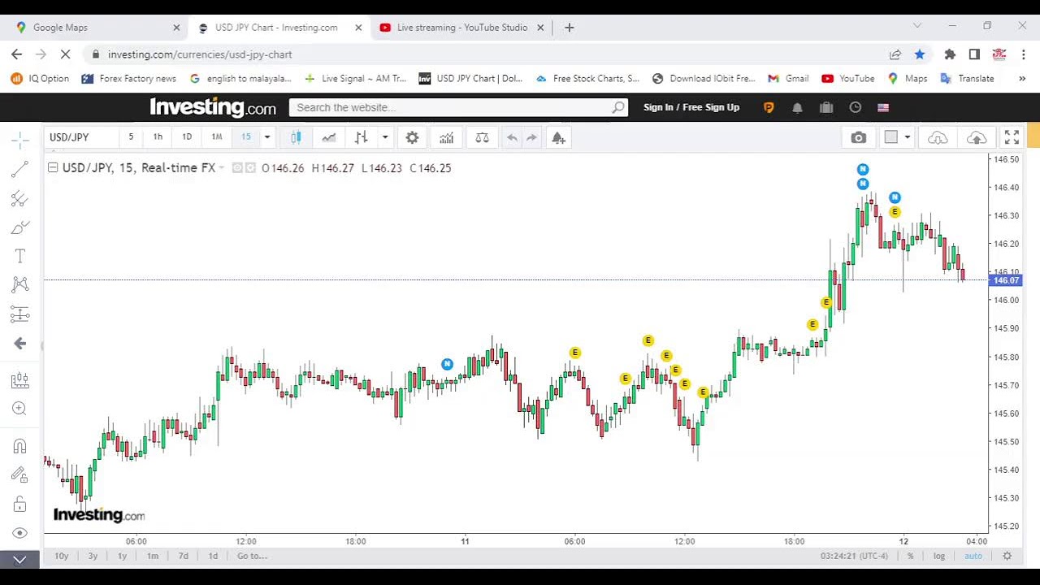Image resolution: width=1040 pixels, height=585 pixels.
Task: Set range to 3y
Action: point(93,556)
